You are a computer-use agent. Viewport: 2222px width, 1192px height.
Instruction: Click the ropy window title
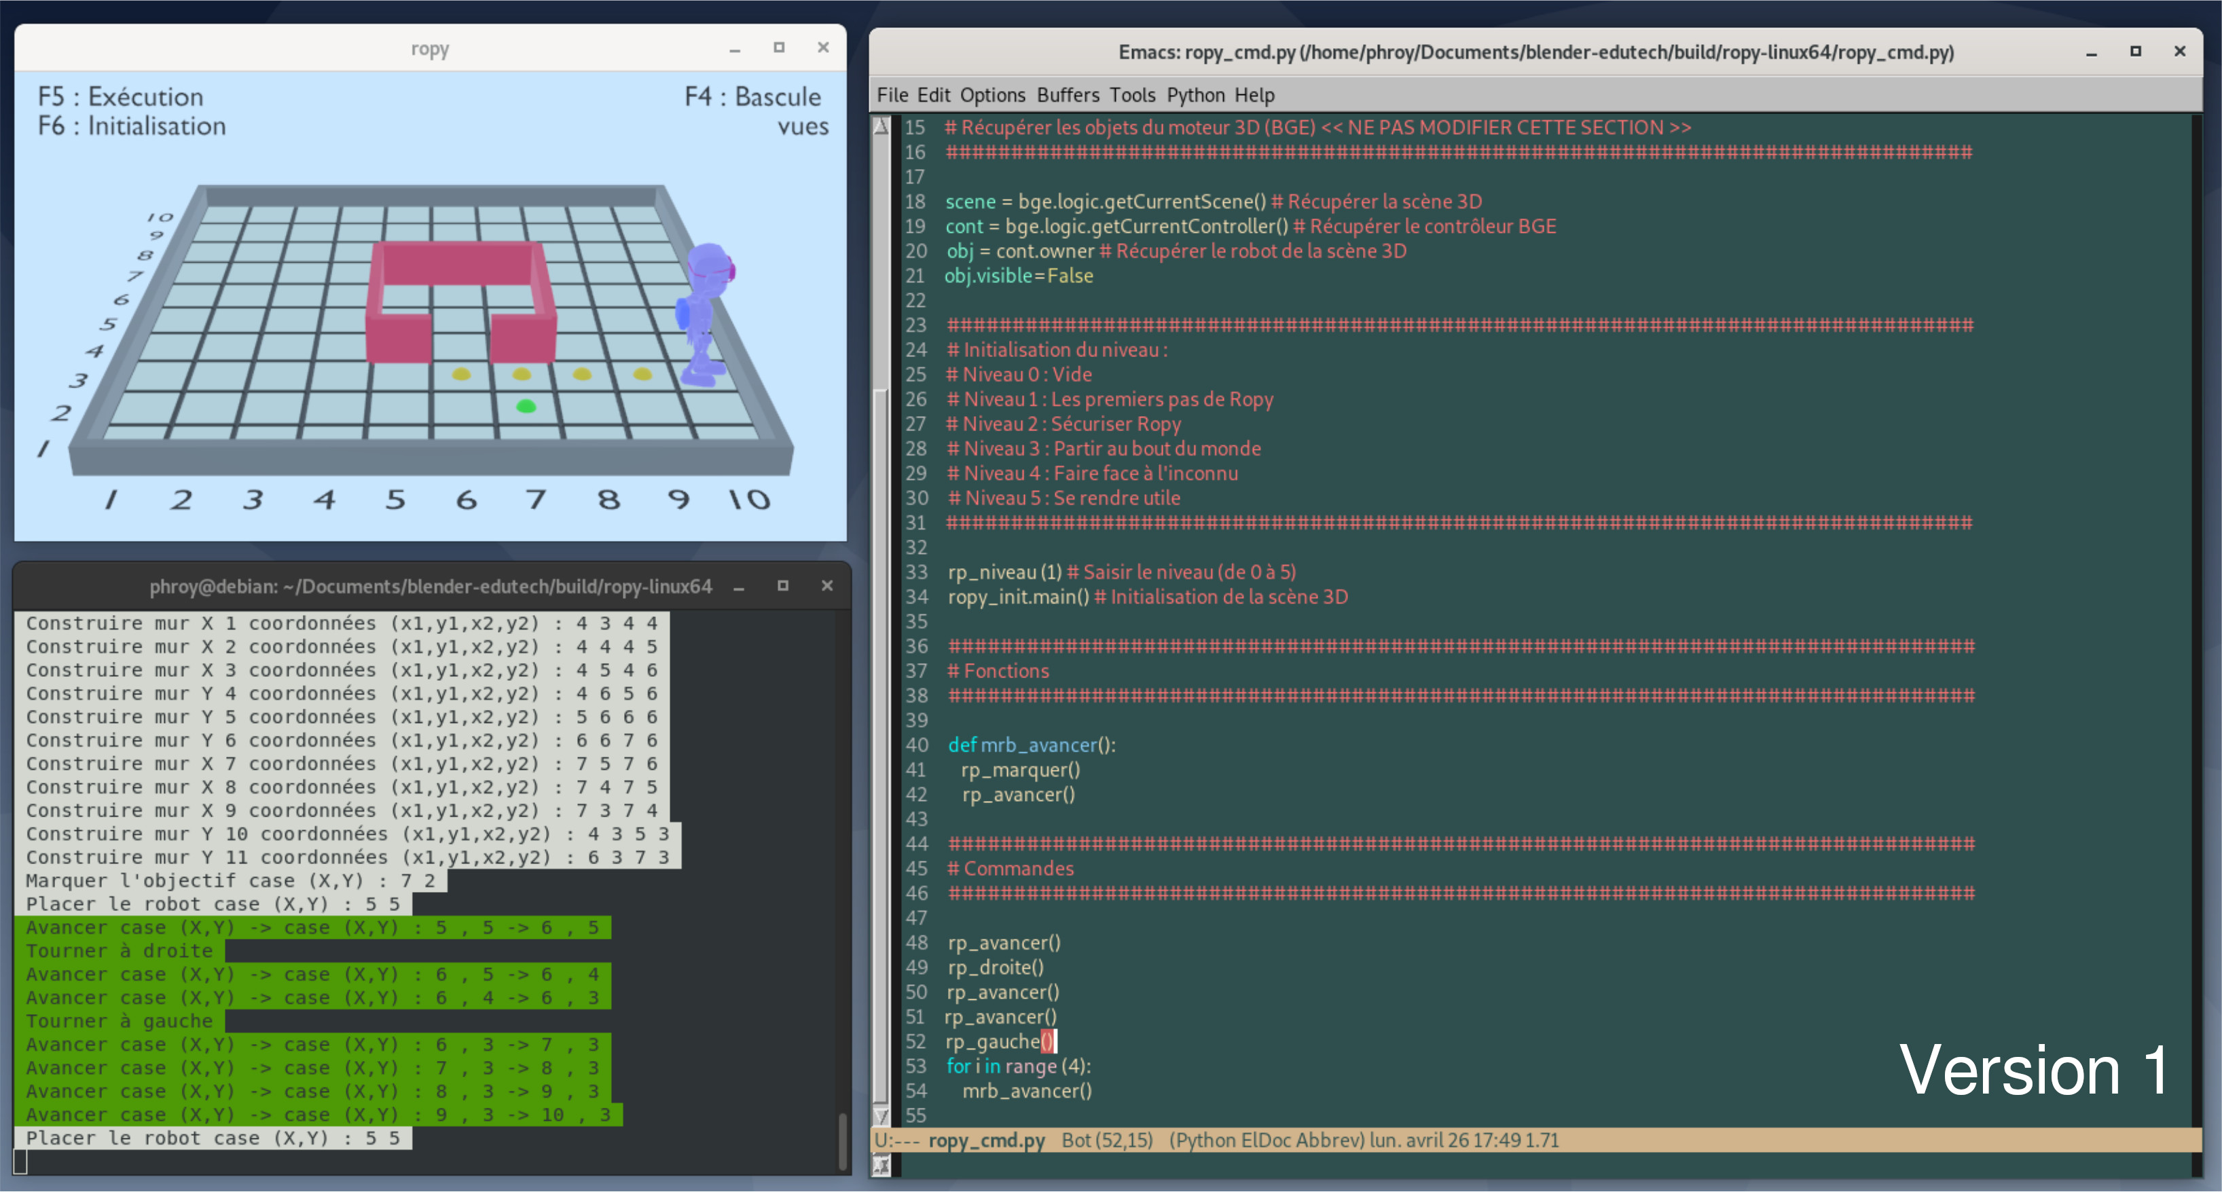(x=430, y=49)
